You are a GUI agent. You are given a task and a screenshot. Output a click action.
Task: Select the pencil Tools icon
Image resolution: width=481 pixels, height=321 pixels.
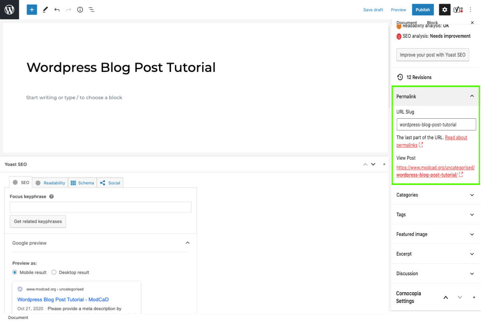click(x=45, y=10)
